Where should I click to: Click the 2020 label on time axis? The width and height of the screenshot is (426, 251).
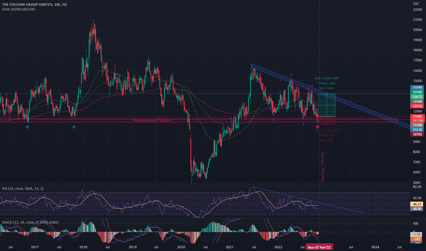[181, 247]
